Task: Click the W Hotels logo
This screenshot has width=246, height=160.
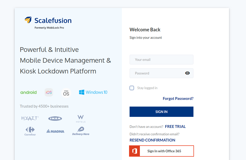Action: [81, 119]
